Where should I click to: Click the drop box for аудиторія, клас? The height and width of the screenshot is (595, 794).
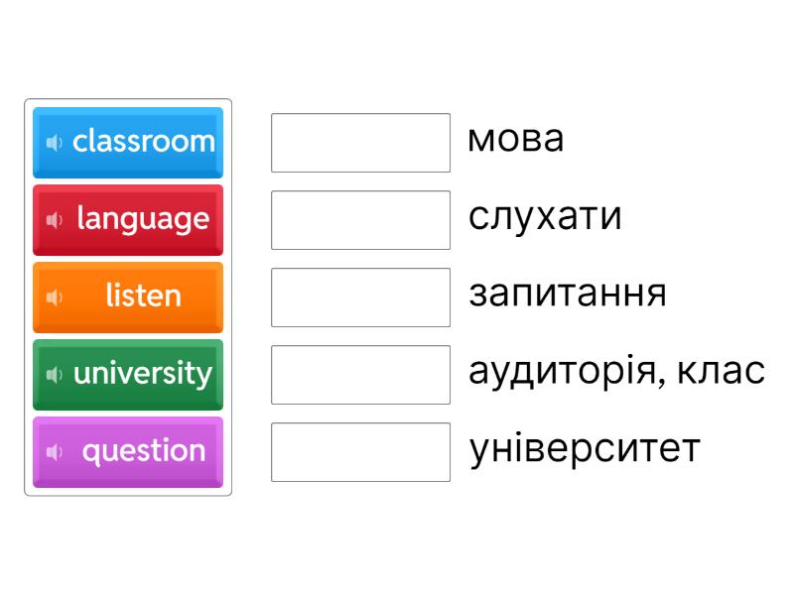pyautogui.click(x=360, y=375)
